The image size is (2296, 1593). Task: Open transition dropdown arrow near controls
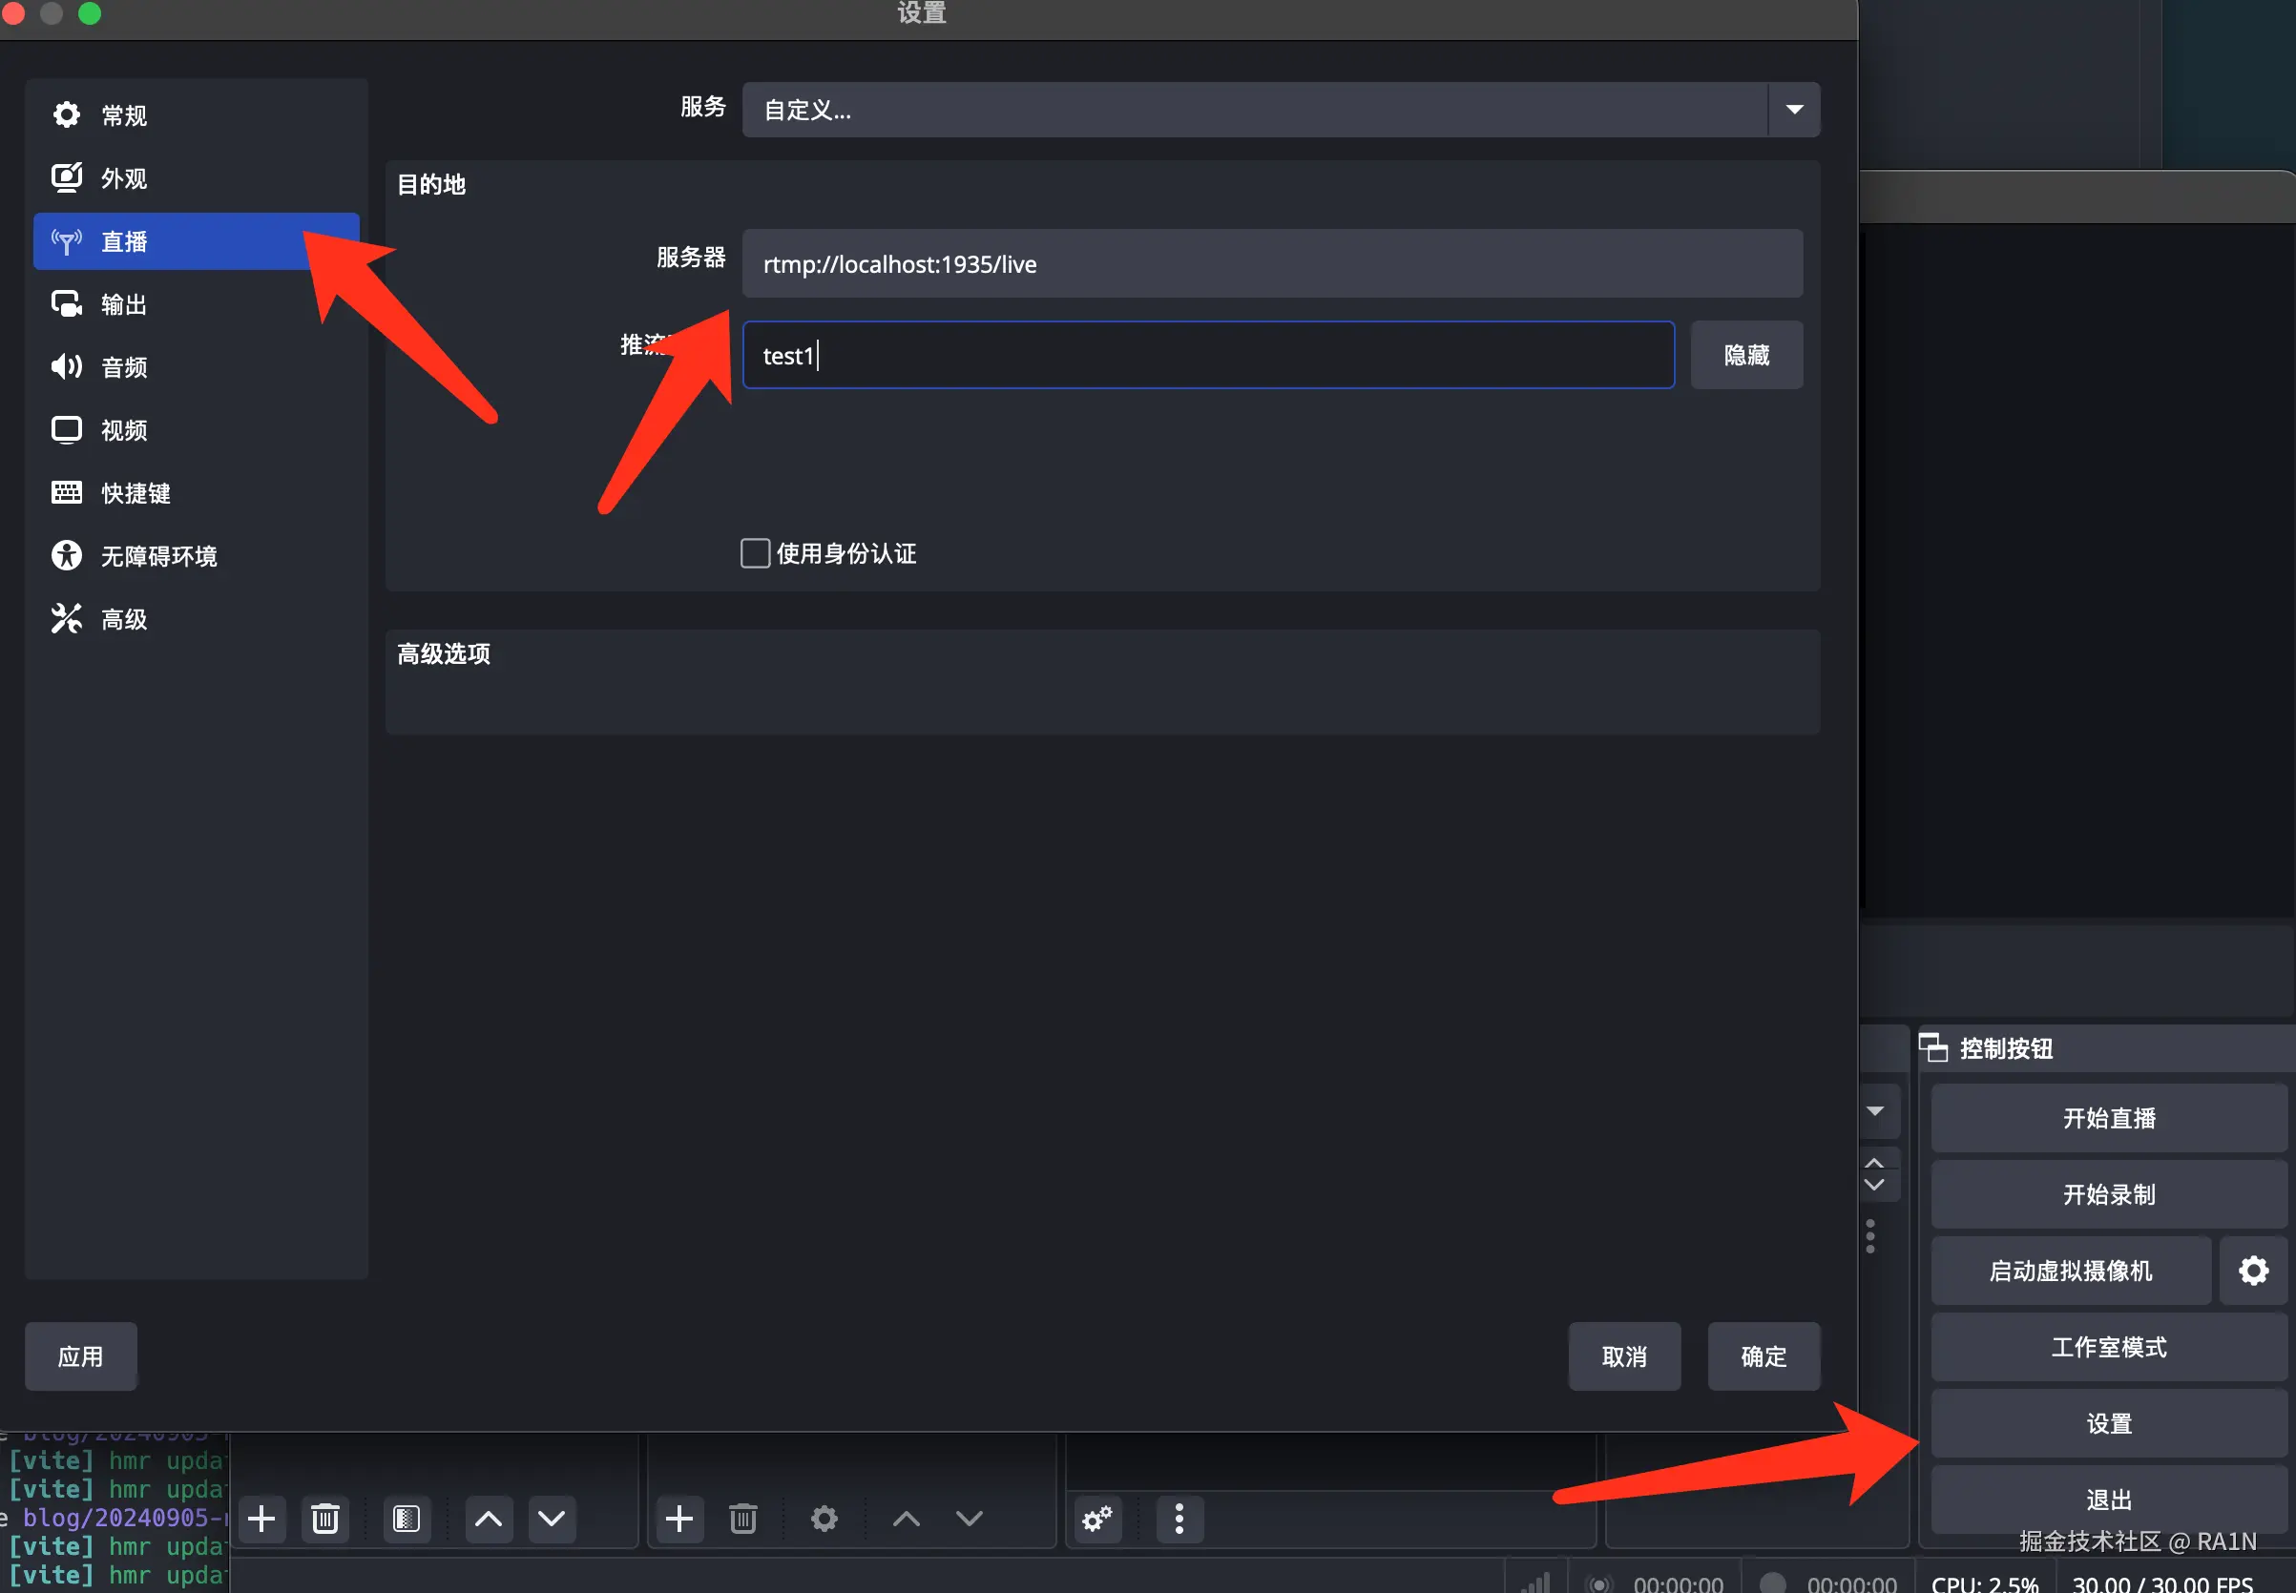pos(1875,1111)
